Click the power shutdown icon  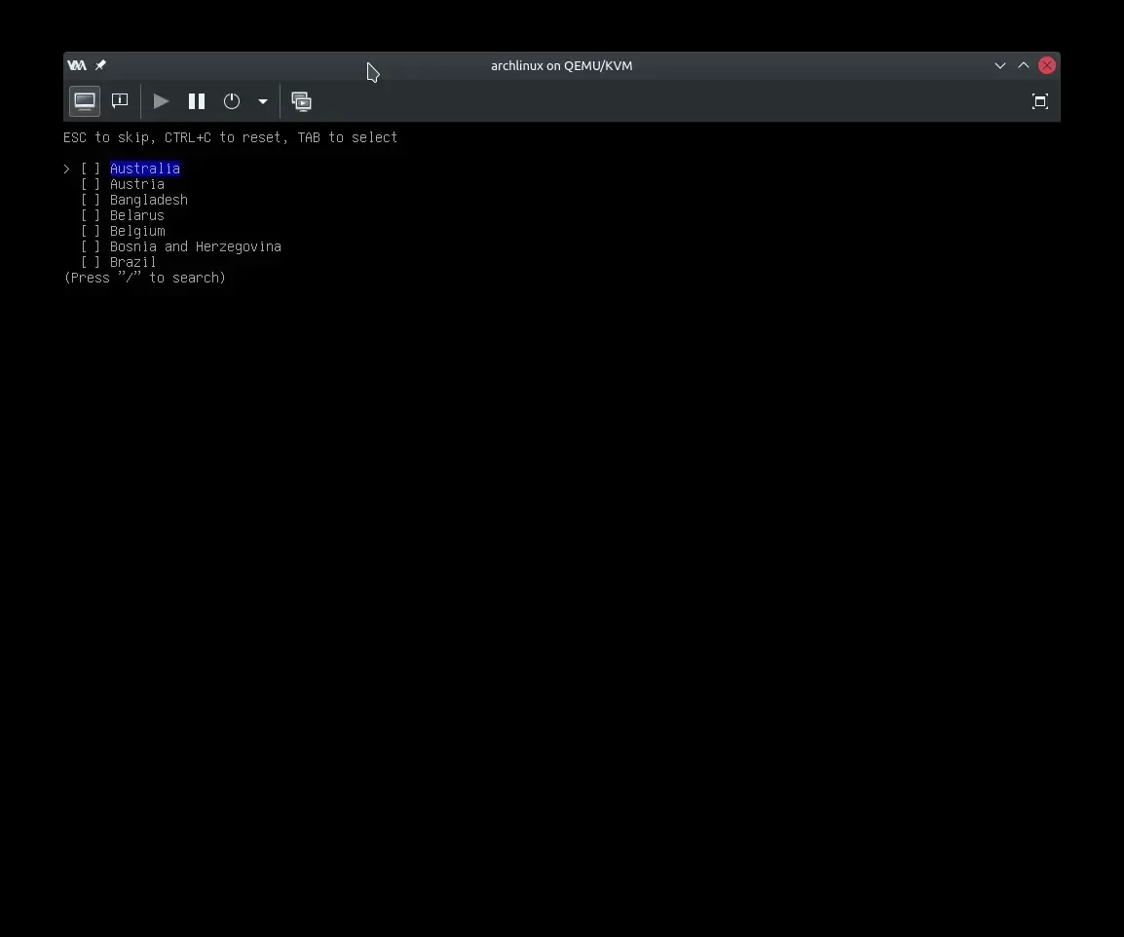[232, 101]
